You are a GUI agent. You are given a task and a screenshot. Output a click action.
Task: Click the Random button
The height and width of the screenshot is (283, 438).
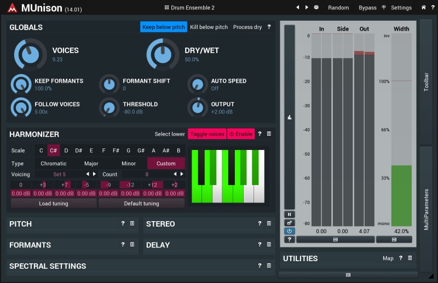338,8
